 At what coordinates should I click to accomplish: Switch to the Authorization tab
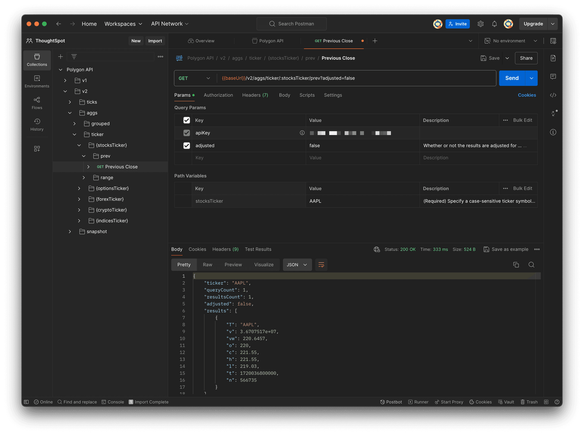pos(218,95)
